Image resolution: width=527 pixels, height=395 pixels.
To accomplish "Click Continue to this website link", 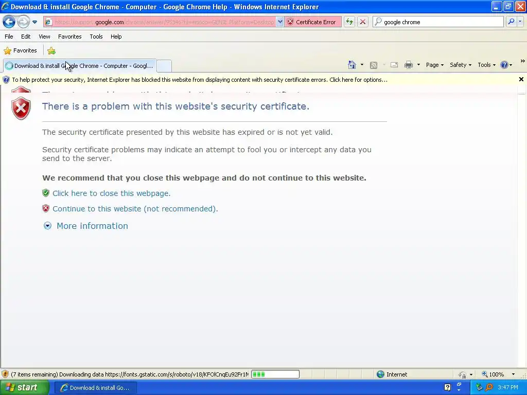I will 135,209.
